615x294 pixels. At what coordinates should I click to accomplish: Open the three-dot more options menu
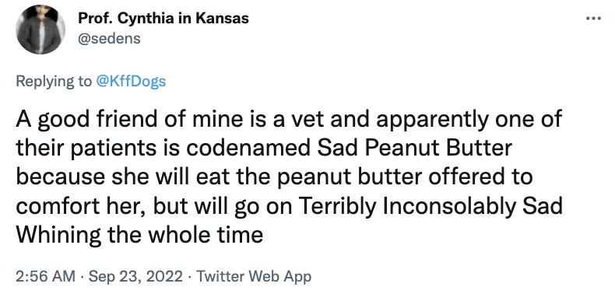pos(593,18)
